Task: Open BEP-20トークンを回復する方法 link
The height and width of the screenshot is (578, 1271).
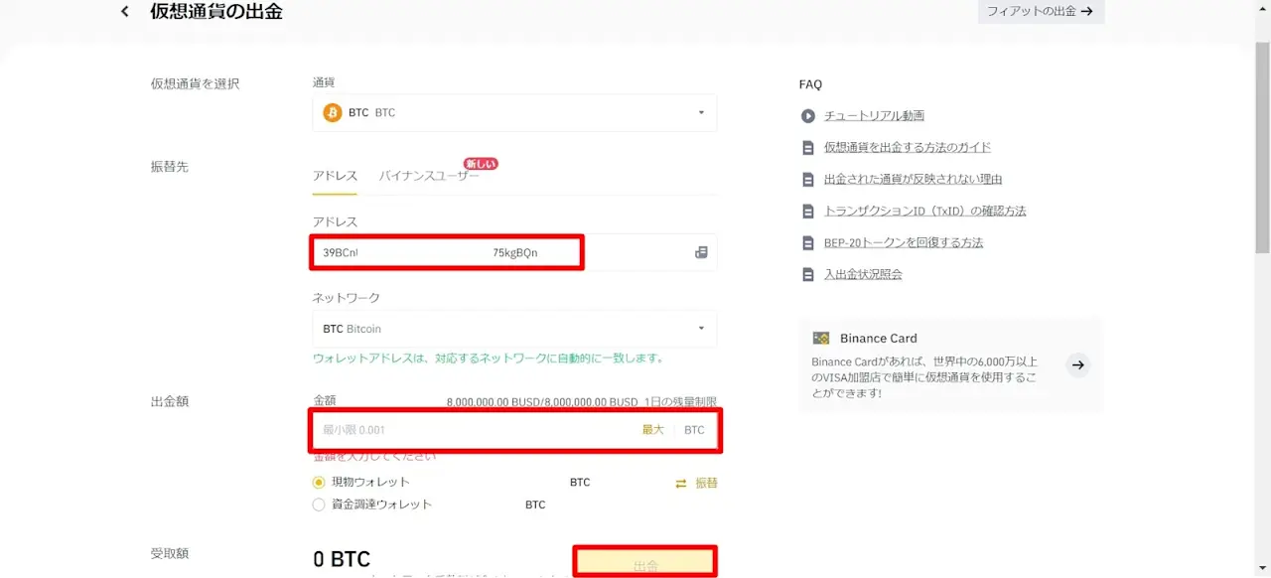Action: 904,243
